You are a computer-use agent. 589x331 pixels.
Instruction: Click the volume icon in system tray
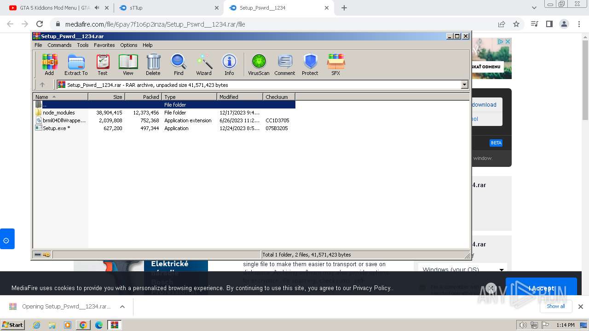tap(523, 325)
